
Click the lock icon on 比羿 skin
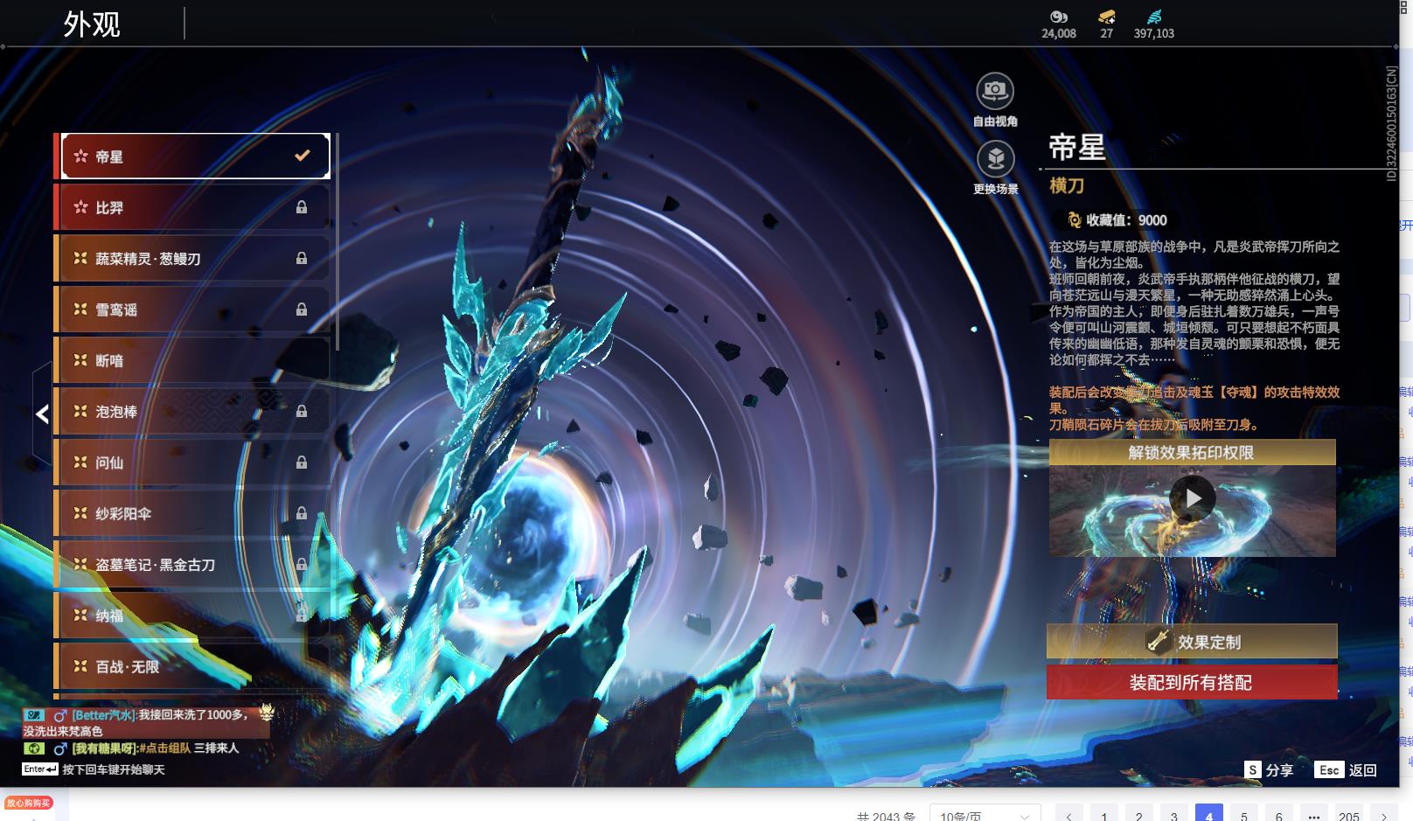click(302, 207)
